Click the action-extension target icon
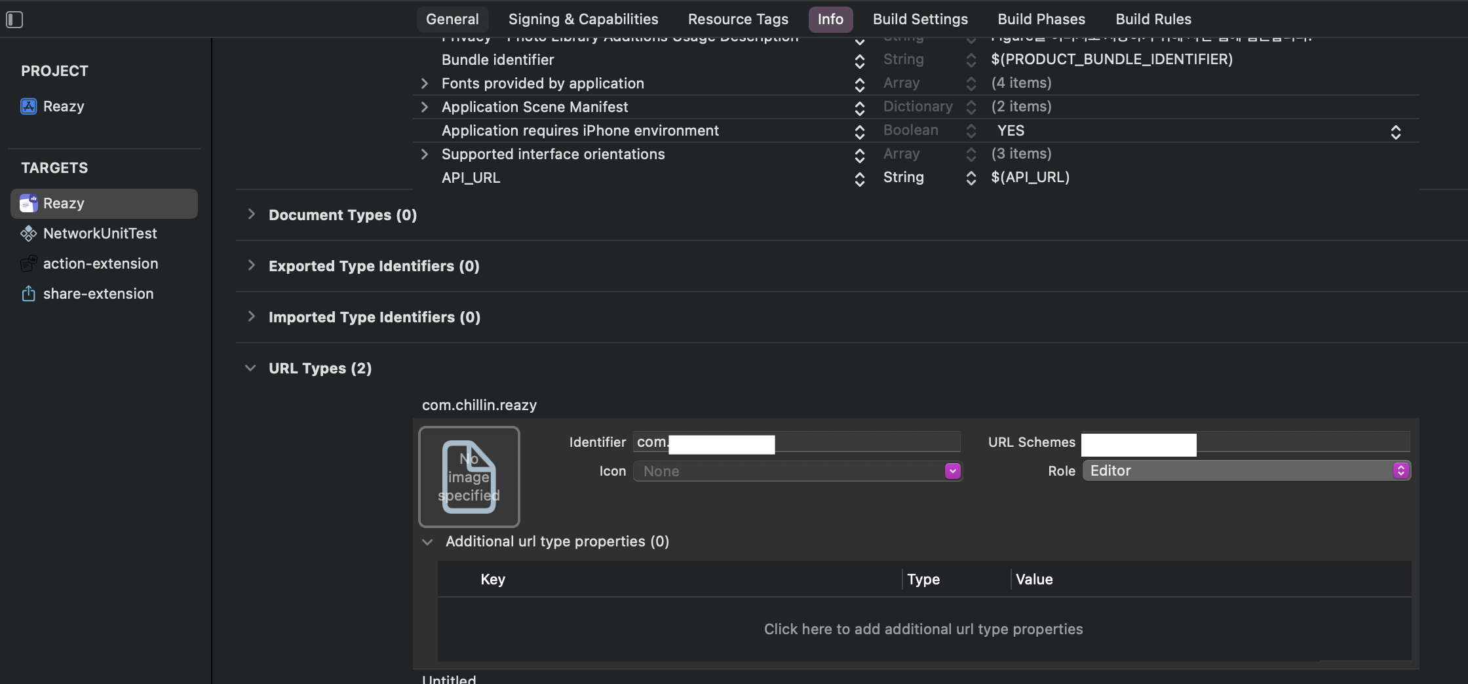 click(x=28, y=263)
